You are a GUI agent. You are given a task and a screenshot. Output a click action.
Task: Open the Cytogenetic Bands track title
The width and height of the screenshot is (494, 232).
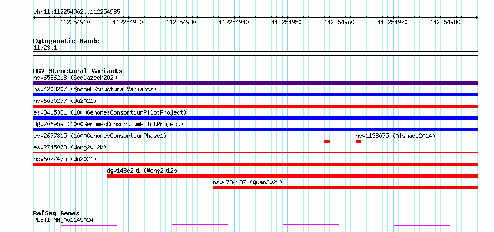click(x=66, y=41)
